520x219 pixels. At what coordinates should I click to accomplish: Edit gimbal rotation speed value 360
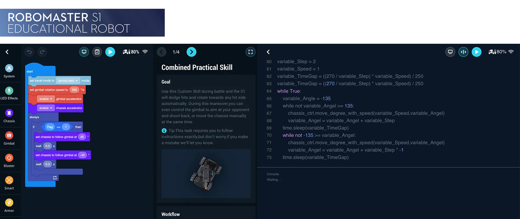[x=74, y=90]
